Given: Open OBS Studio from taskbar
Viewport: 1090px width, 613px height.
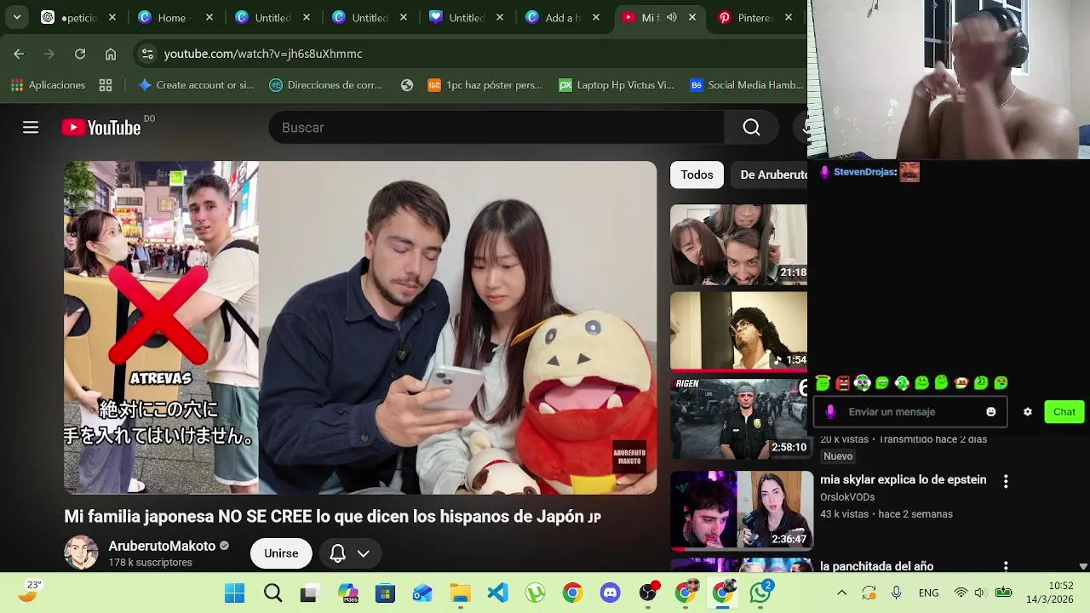Looking at the screenshot, I should coord(648,593).
